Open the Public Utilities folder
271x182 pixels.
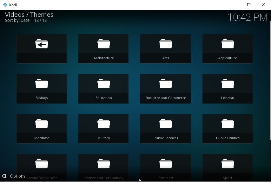click(228, 129)
